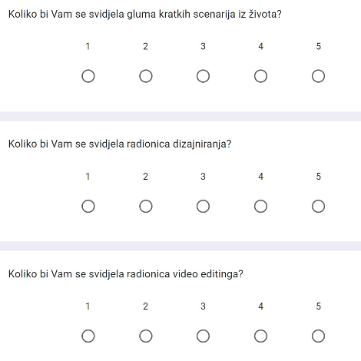Select rating 5 for gluma kratkih scenarija
The width and height of the screenshot is (361, 361).
click(318, 76)
